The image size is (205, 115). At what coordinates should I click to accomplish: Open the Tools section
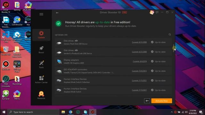(x=41, y=65)
